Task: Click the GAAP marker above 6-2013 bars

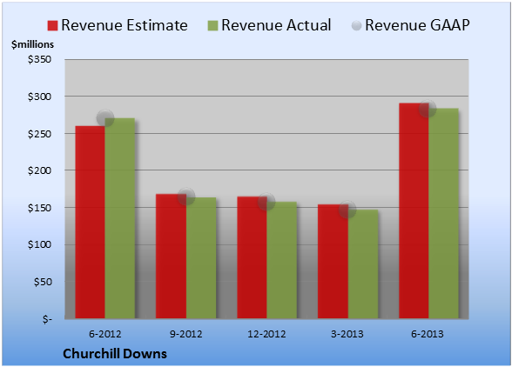Action: coord(428,109)
